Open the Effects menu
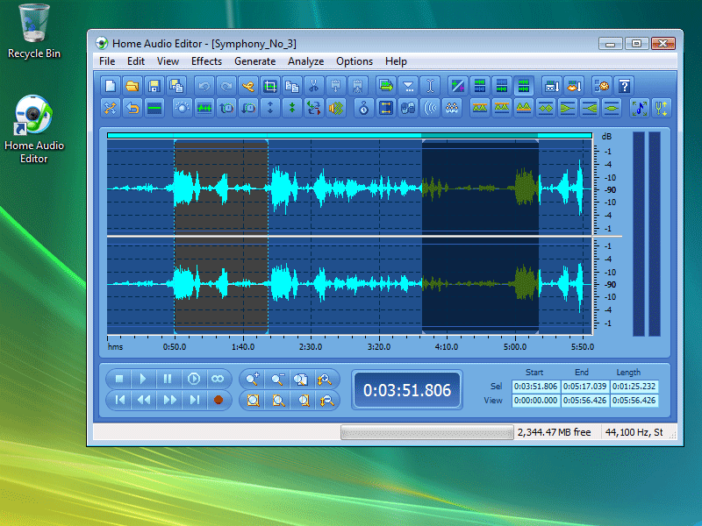Viewport: 702px width, 526px height. coord(206,61)
